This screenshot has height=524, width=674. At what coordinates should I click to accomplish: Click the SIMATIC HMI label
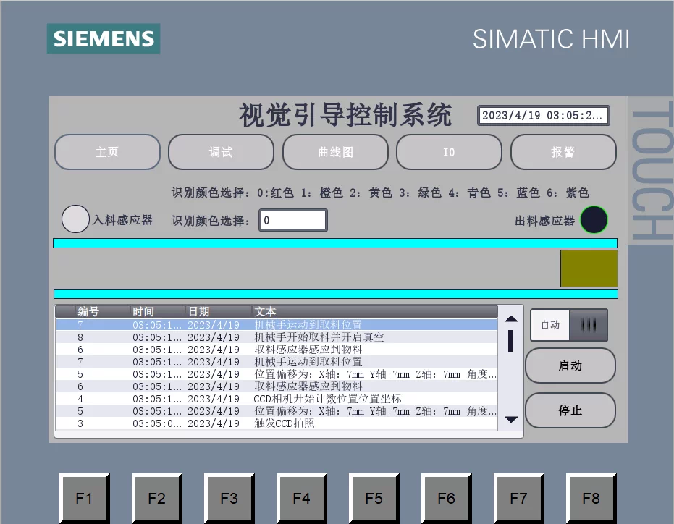(x=551, y=39)
